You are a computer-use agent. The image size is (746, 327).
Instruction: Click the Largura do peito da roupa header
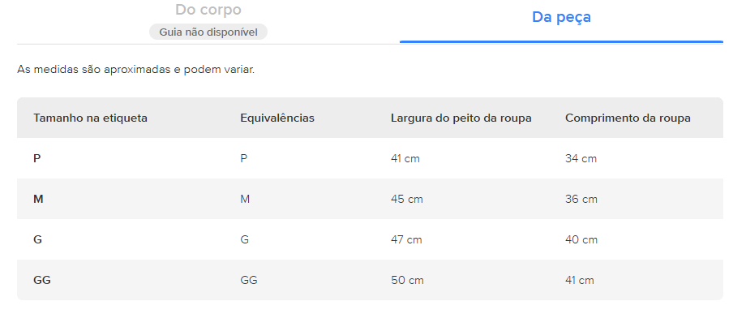coord(461,118)
